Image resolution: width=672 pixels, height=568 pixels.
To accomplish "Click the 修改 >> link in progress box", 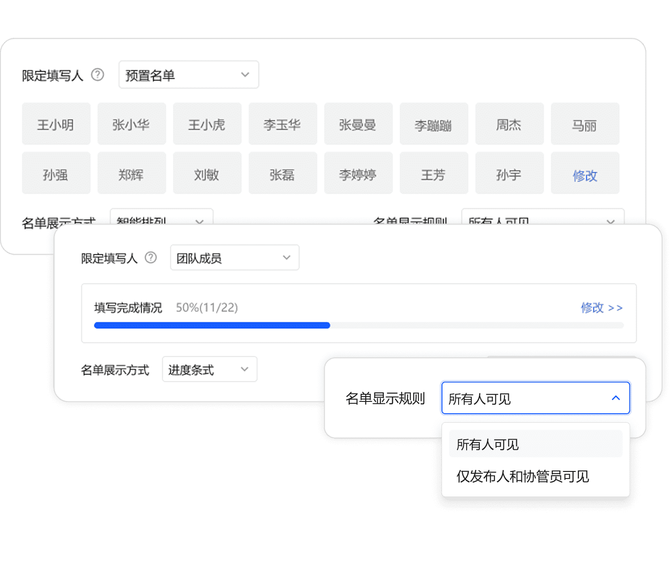I will click(601, 308).
